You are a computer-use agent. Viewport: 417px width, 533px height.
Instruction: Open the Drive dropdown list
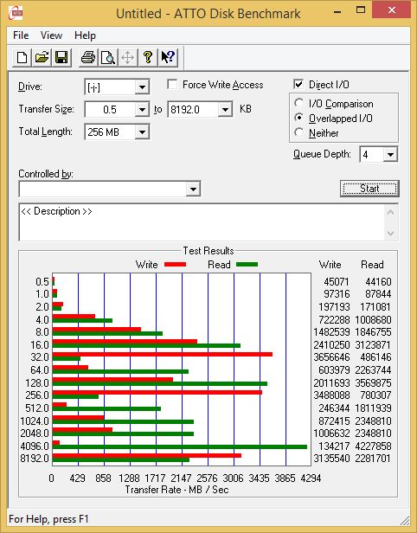click(x=142, y=87)
